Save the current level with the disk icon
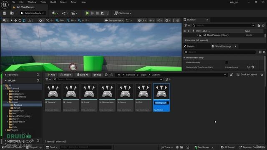Image resolution: width=267 pixels, height=150 pixels. (x=5, y=13)
